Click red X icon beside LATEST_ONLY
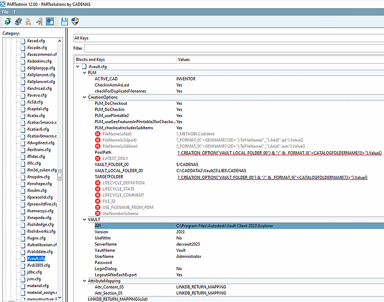This screenshot has width=384, height=302. 98,158
